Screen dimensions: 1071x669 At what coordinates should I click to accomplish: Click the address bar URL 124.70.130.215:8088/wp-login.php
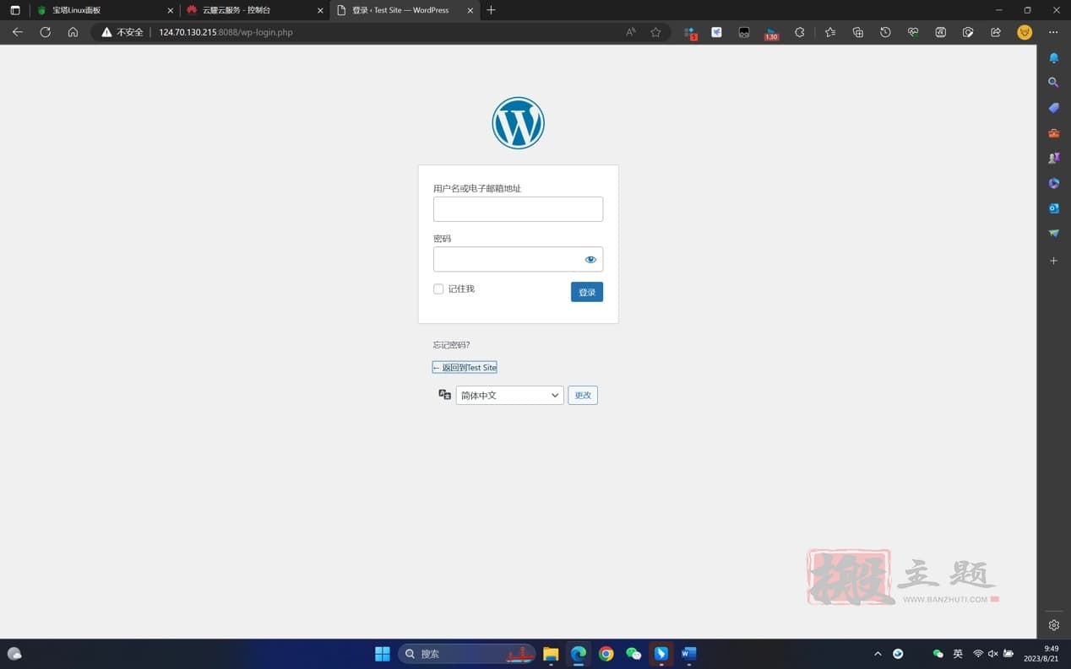(226, 32)
